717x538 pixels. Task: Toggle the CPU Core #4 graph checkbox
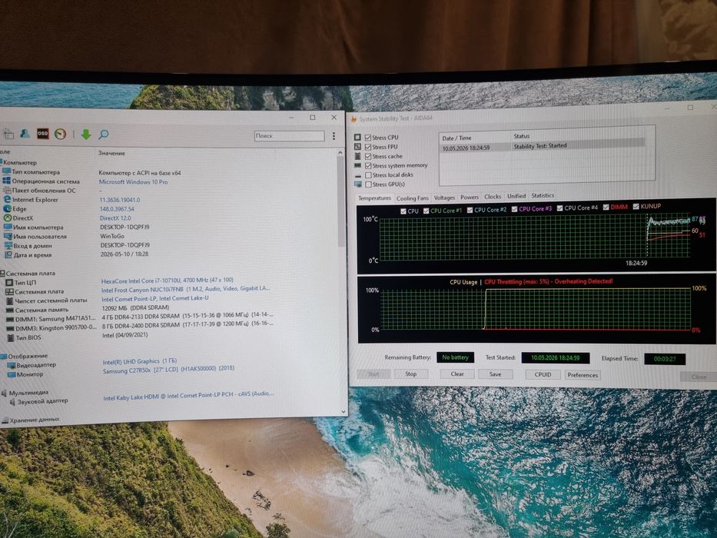(x=559, y=208)
